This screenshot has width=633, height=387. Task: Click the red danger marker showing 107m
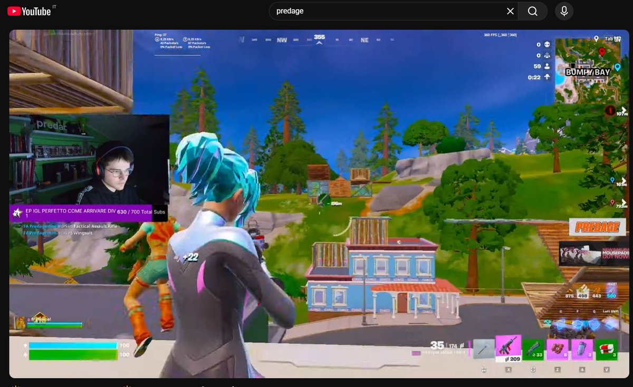(610, 111)
